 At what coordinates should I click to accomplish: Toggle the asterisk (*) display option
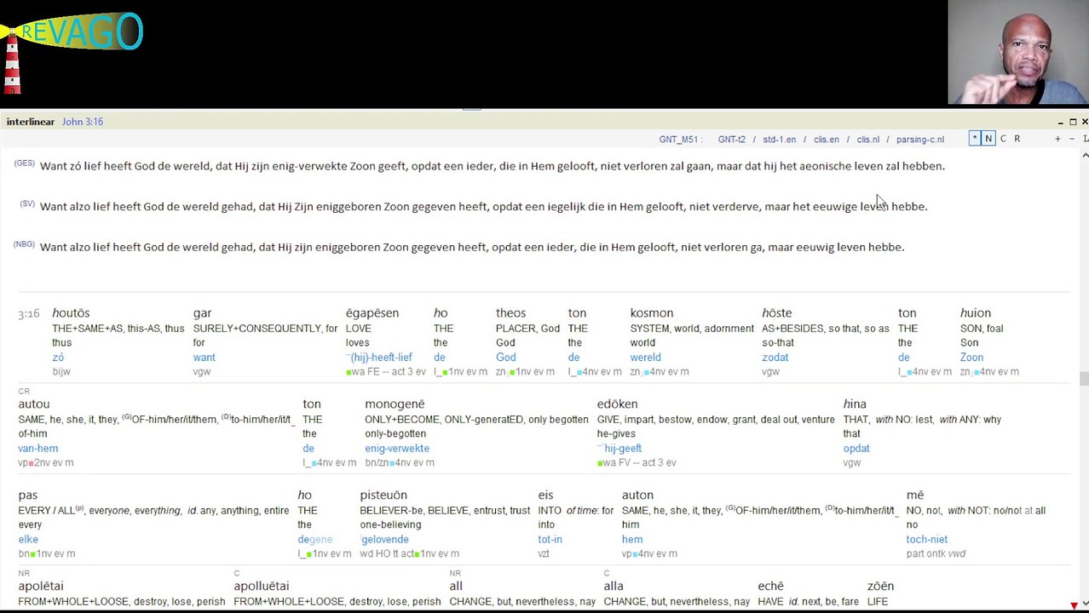pos(974,139)
